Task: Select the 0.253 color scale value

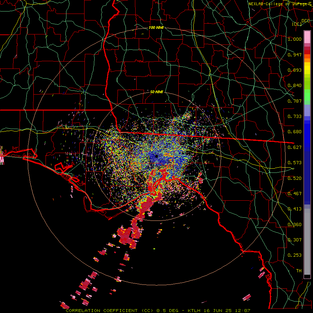Action: coord(295,255)
